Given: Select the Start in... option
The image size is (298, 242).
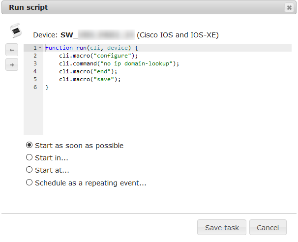Looking at the screenshot, I should pos(29,157).
